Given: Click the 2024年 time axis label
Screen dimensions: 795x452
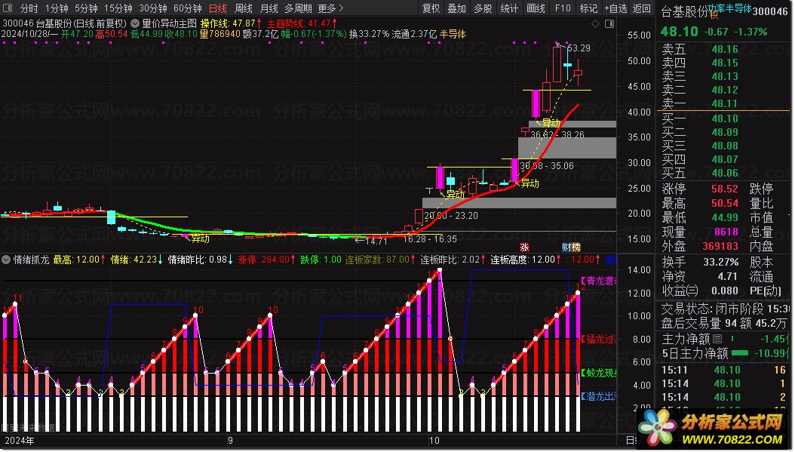Looking at the screenshot, I should coord(20,440).
